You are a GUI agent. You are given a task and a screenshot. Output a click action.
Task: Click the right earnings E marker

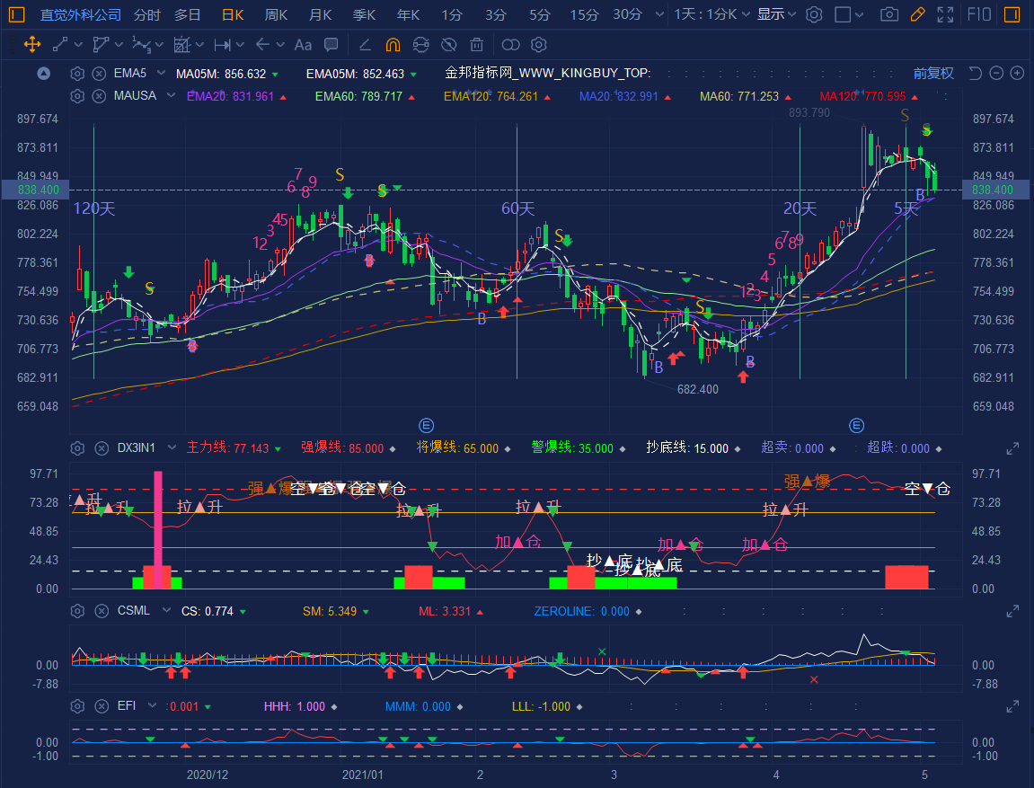857,425
